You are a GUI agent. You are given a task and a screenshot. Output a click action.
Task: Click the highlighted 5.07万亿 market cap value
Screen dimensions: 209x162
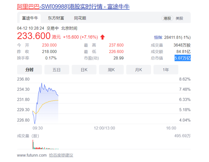[183, 58]
